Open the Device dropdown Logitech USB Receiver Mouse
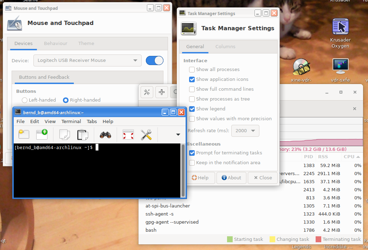368x250 pixels. tap(87, 60)
